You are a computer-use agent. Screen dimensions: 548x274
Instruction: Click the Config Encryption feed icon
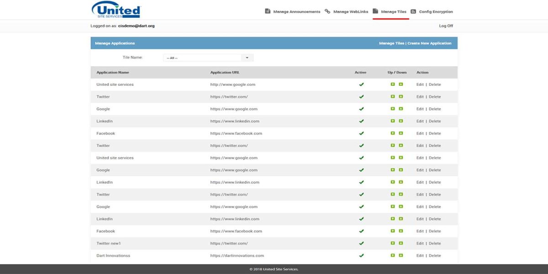(x=414, y=11)
